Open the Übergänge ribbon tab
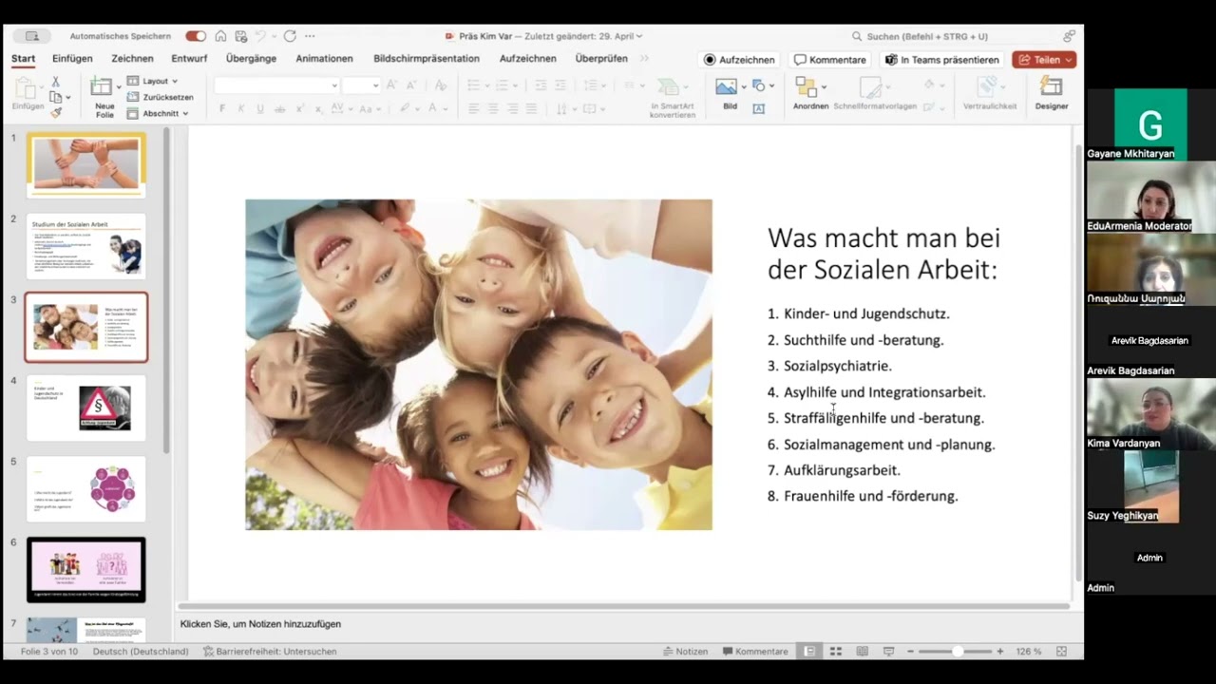1216x684 pixels. coord(251,58)
